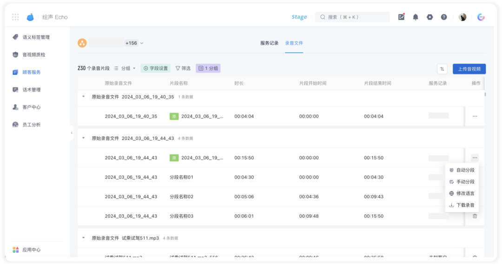Screen dimensions: 502x265
Task: Collapse the 2024_03_06_19_40_35 recording group
Action: [x=84, y=97]
